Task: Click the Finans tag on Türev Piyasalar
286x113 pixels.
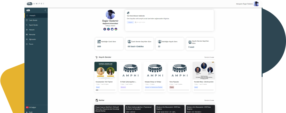Action: (x=172, y=87)
